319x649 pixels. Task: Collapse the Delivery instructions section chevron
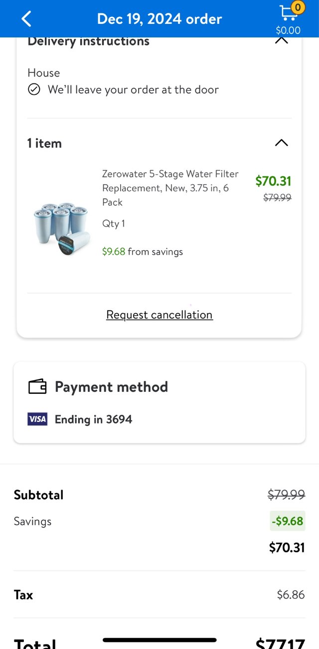coord(282,40)
